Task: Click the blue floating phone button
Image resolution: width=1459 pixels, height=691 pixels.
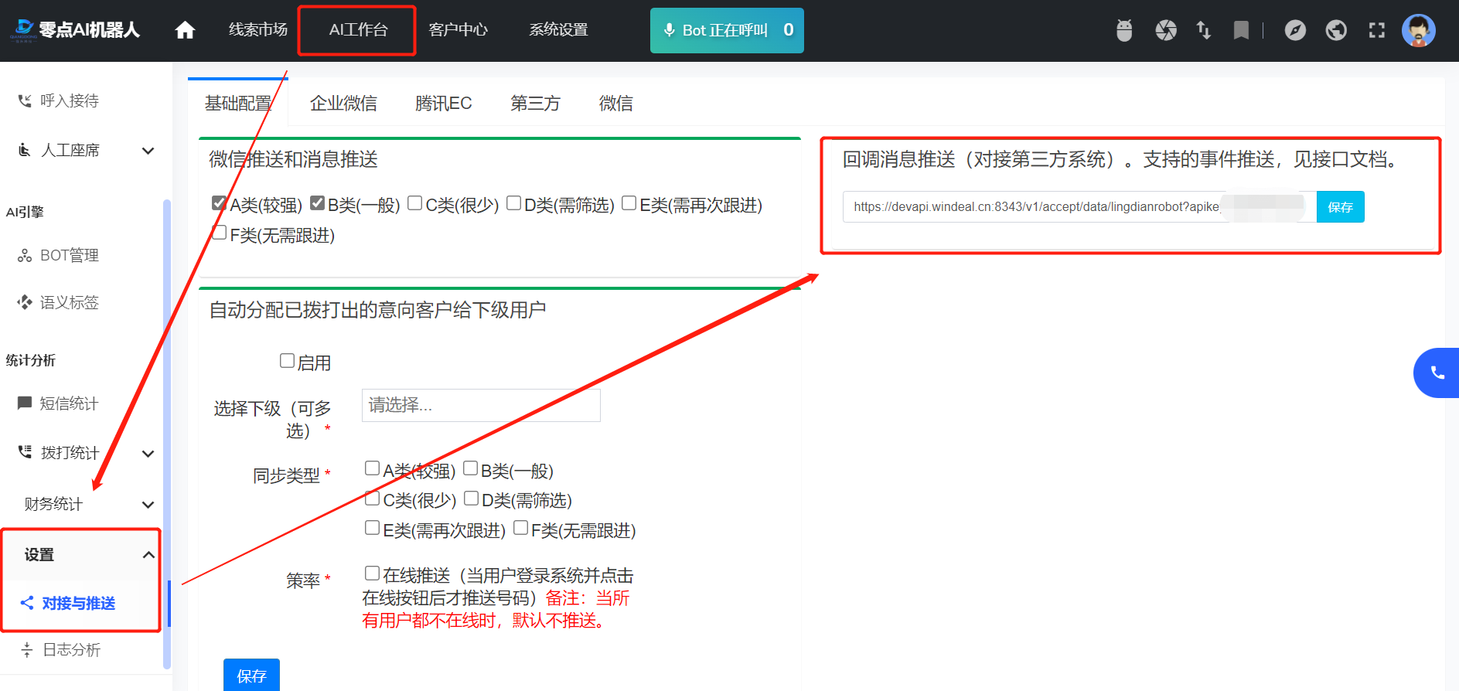Action: 1437,373
